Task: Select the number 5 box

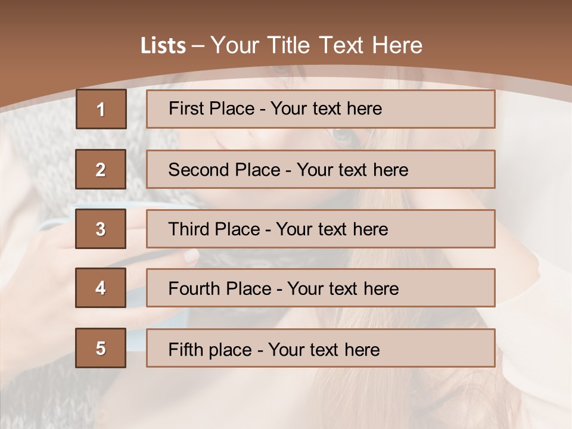Action: (101, 348)
